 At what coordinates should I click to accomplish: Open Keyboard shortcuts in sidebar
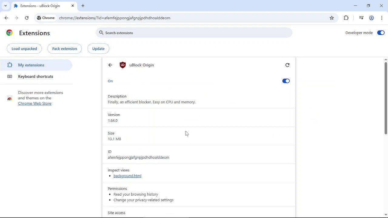coord(36,77)
